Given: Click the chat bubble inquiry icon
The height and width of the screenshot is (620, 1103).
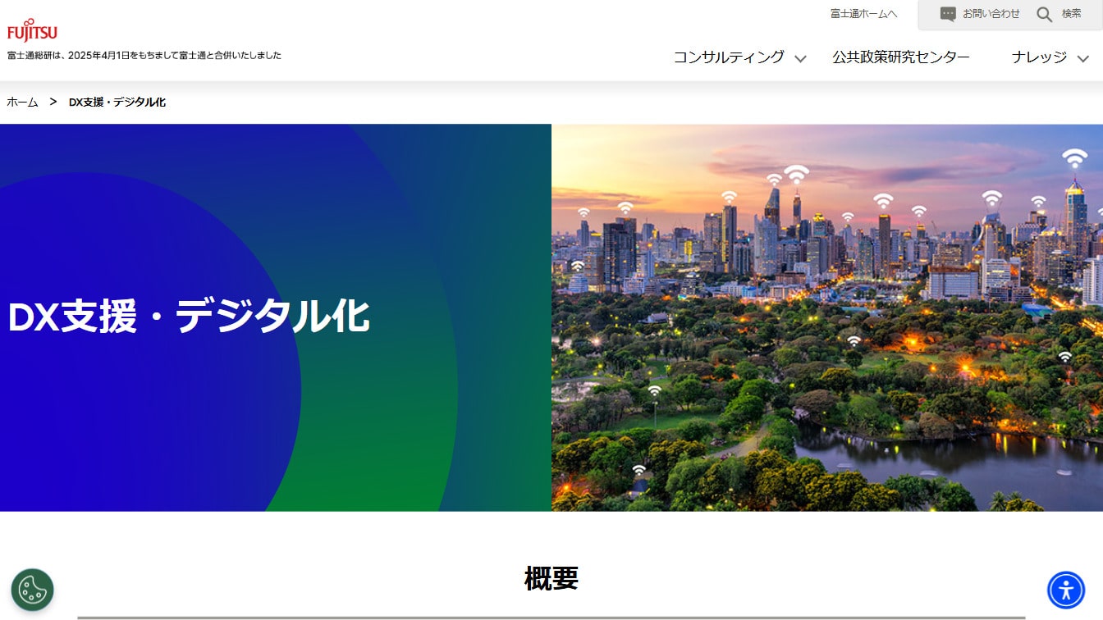Looking at the screenshot, I should pos(948,14).
